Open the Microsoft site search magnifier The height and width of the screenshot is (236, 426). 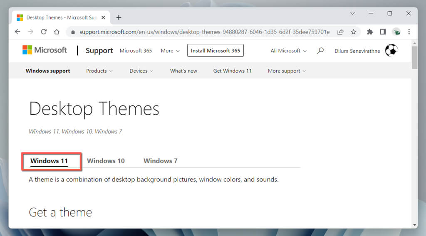pyautogui.click(x=320, y=51)
